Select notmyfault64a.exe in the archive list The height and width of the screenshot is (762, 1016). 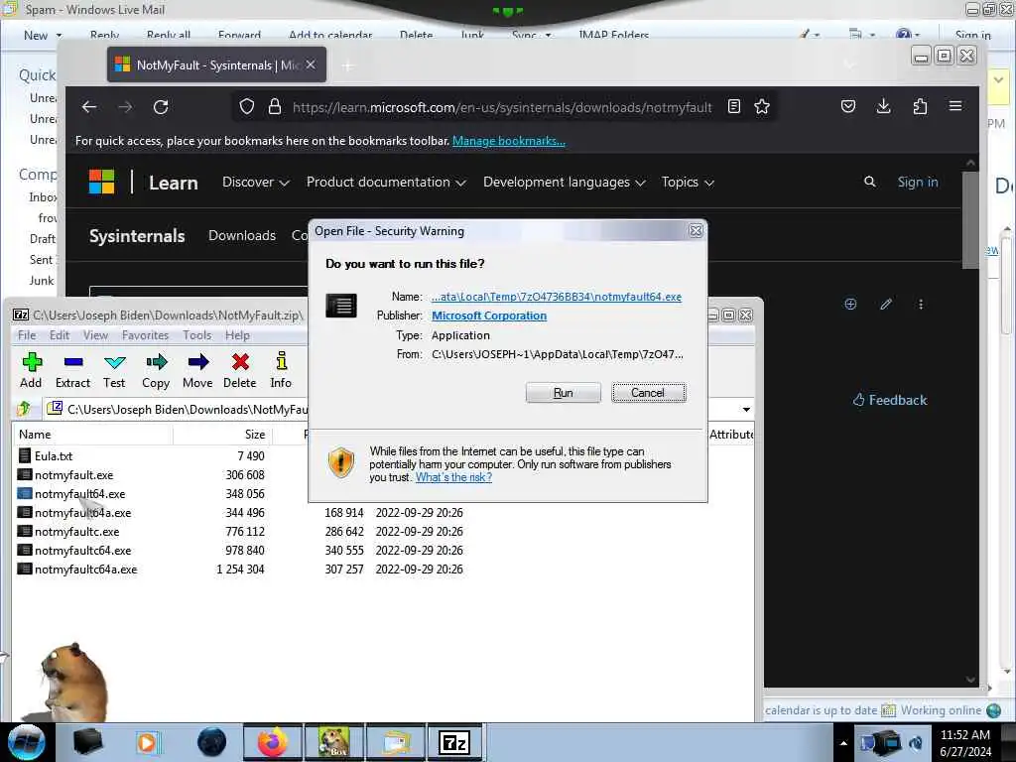(82, 513)
